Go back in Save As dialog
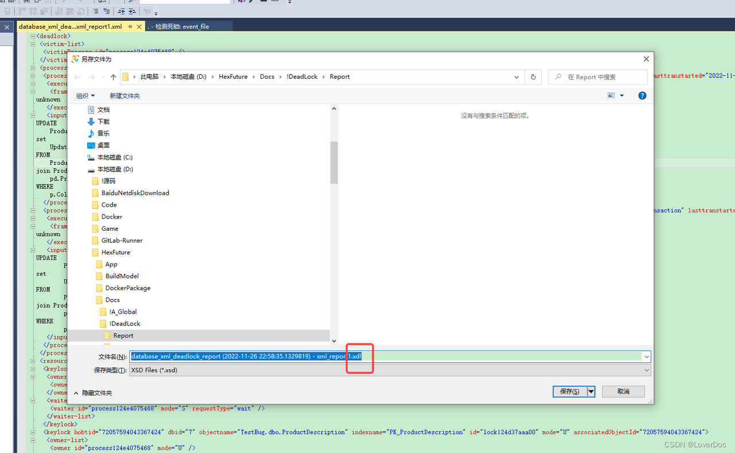The image size is (735, 453). click(77, 77)
